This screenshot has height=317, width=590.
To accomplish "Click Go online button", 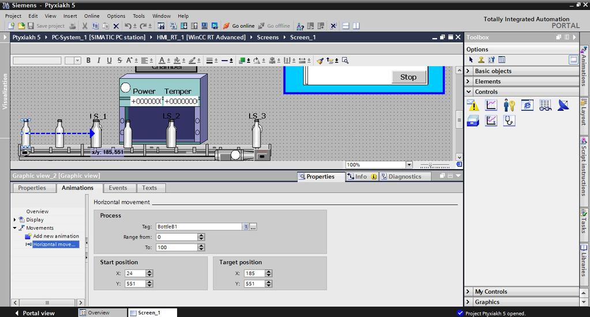I will tap(239, 26).
